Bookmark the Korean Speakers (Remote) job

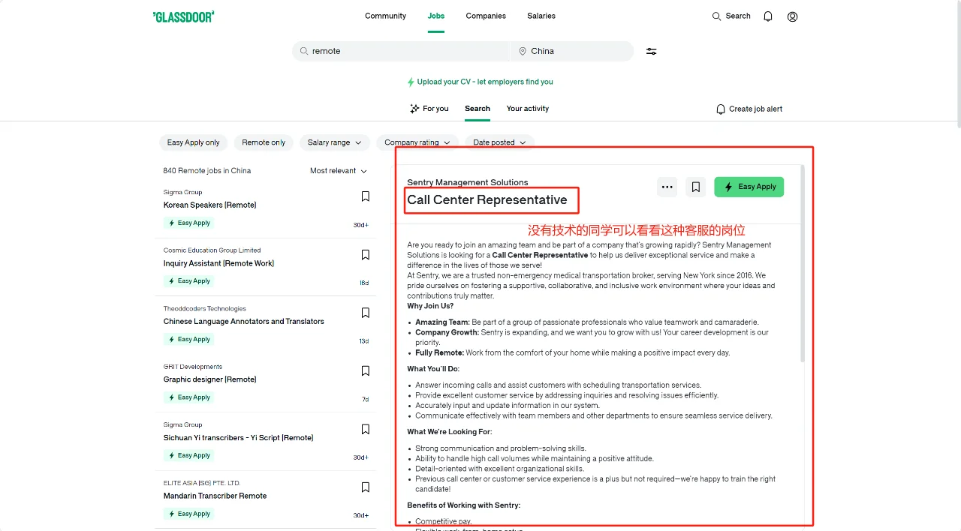click(366, 196)
